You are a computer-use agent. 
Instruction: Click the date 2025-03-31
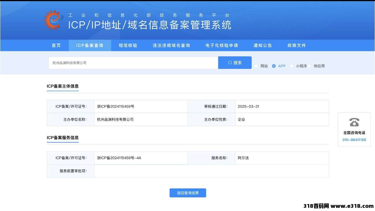pos(249,106)
